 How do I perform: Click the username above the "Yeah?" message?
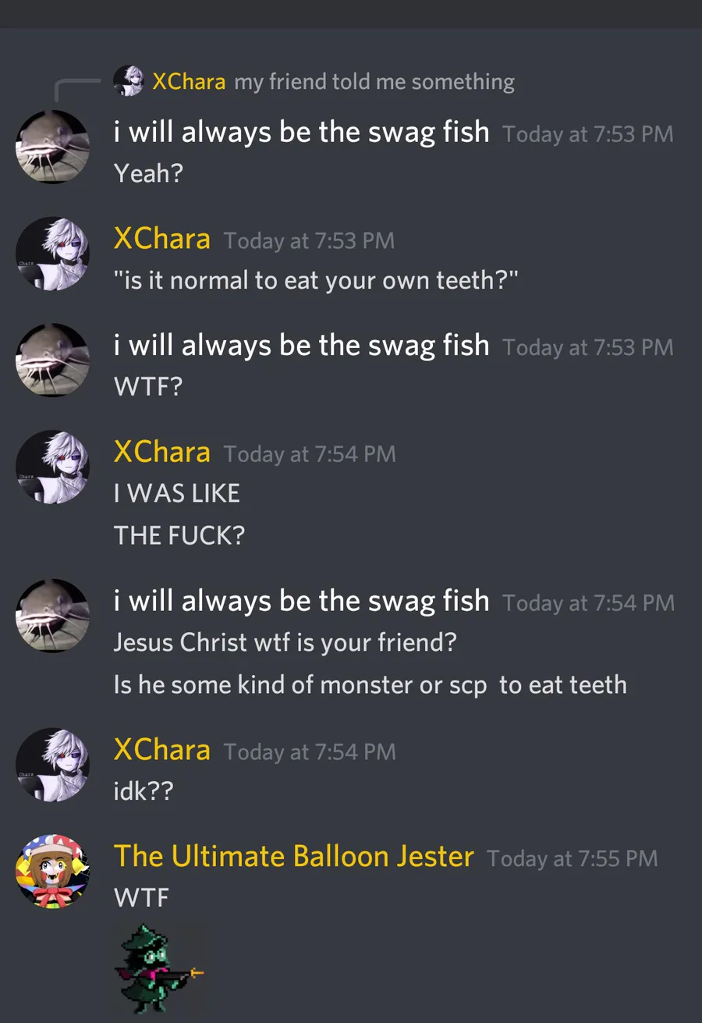point(301,132)
